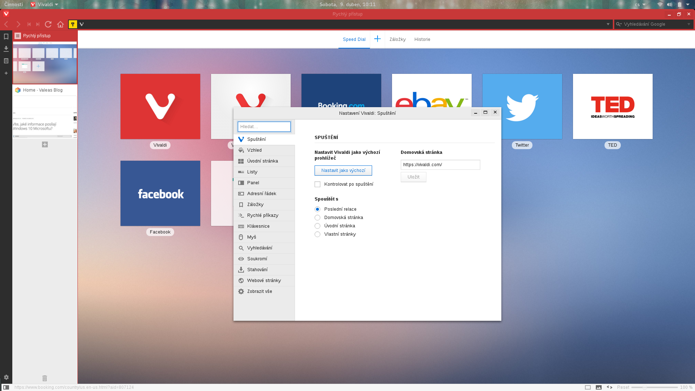Click Reset zoom in status bar
Screen dimensions: 695x391
click(x=623, y=387)
